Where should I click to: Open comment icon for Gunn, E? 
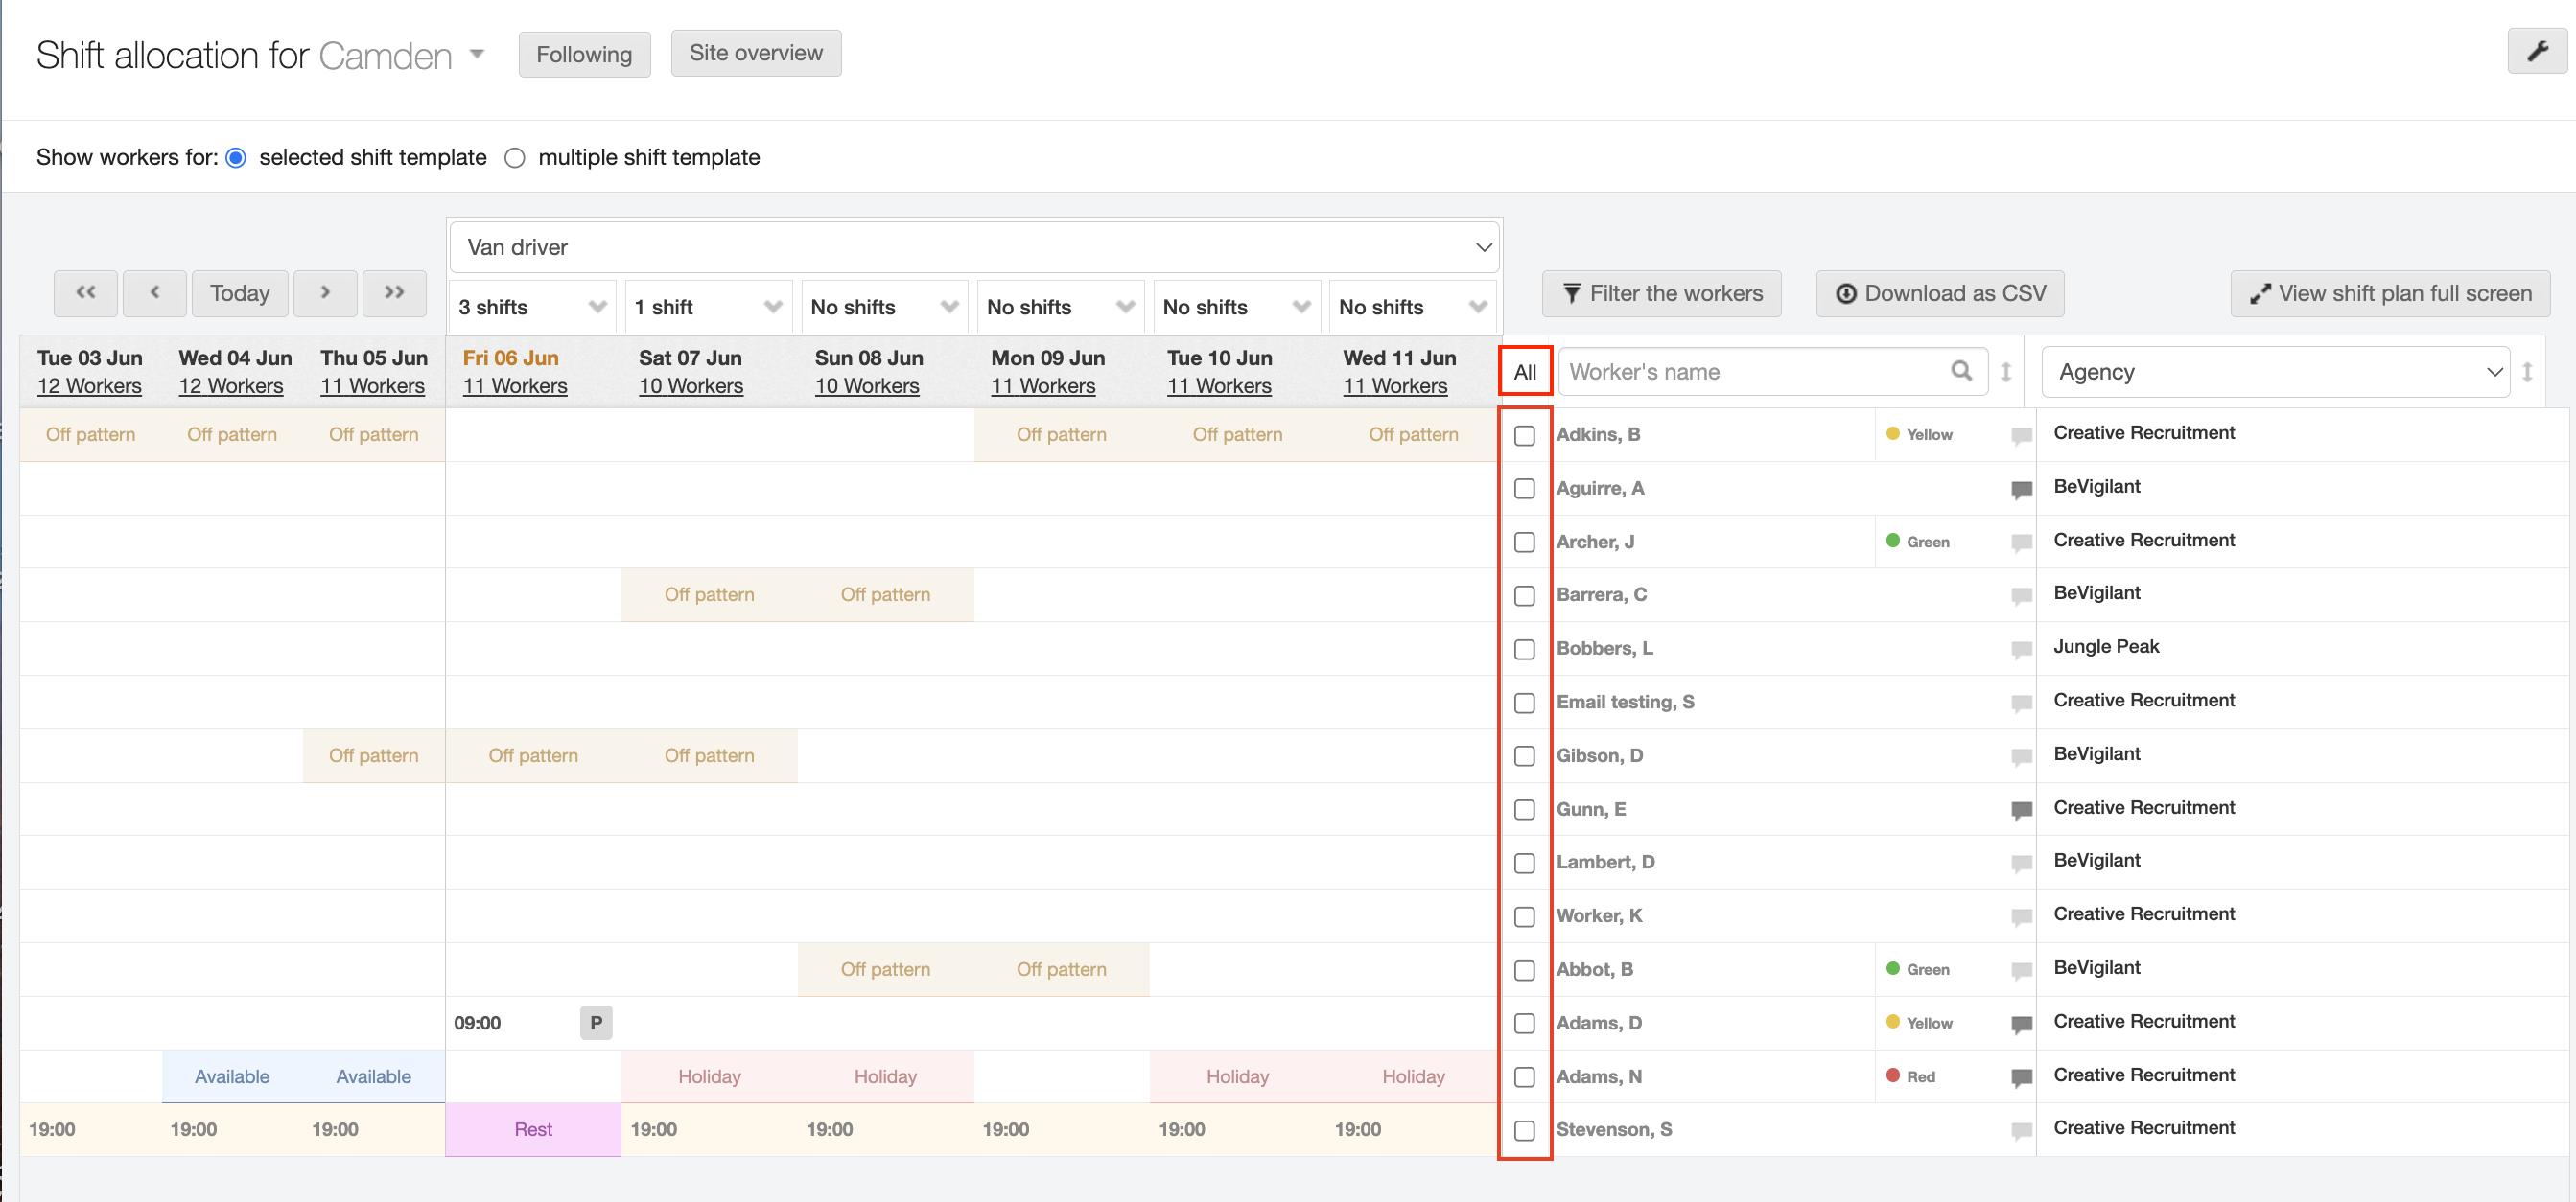tap(2020, 809)
